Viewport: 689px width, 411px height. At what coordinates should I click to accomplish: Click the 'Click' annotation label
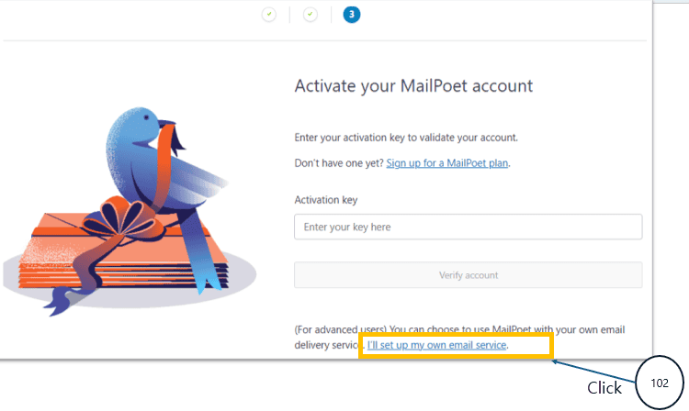coord(604,388)
